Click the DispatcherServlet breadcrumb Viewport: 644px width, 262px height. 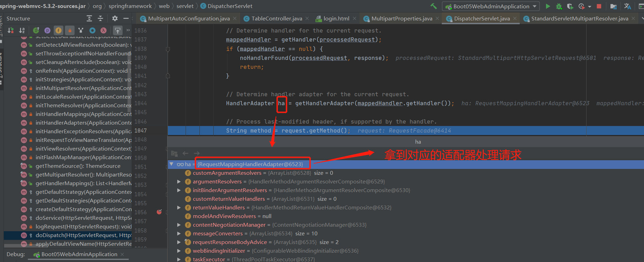click(x=226, y=6)
